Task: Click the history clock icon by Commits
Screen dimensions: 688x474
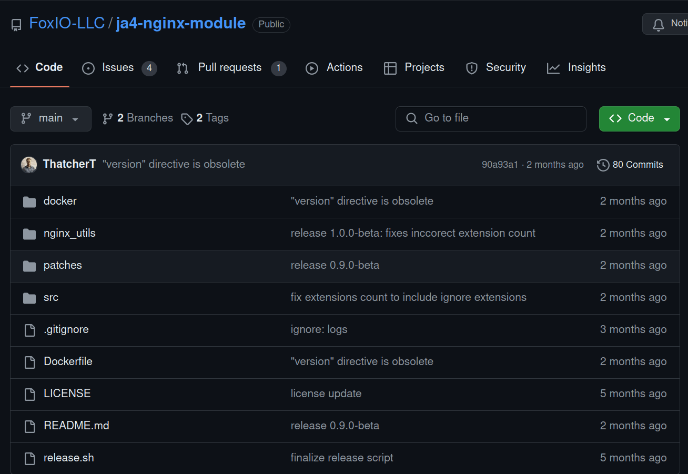Action: [x=603, y=165]
